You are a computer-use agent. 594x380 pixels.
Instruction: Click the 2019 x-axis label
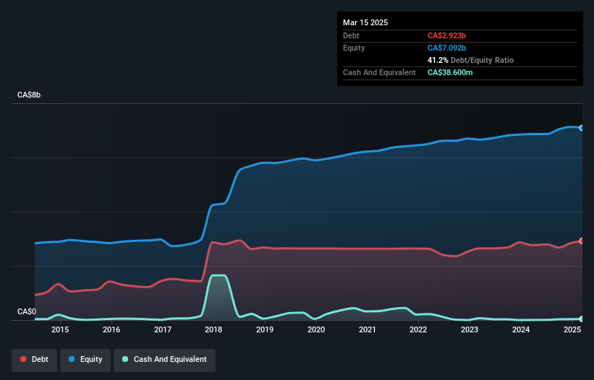pos(265,329)
